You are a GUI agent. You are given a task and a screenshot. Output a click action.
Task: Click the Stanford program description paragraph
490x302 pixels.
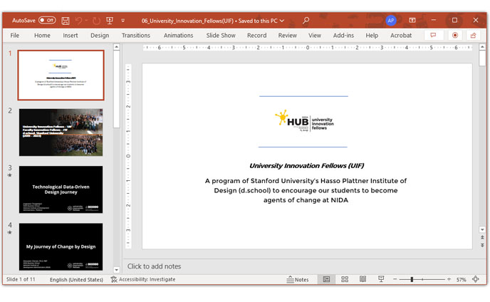[x=306, y=190]
